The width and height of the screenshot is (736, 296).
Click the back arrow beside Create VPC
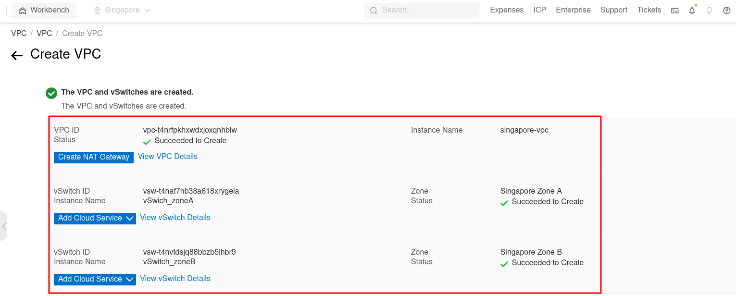pos(17,55)
